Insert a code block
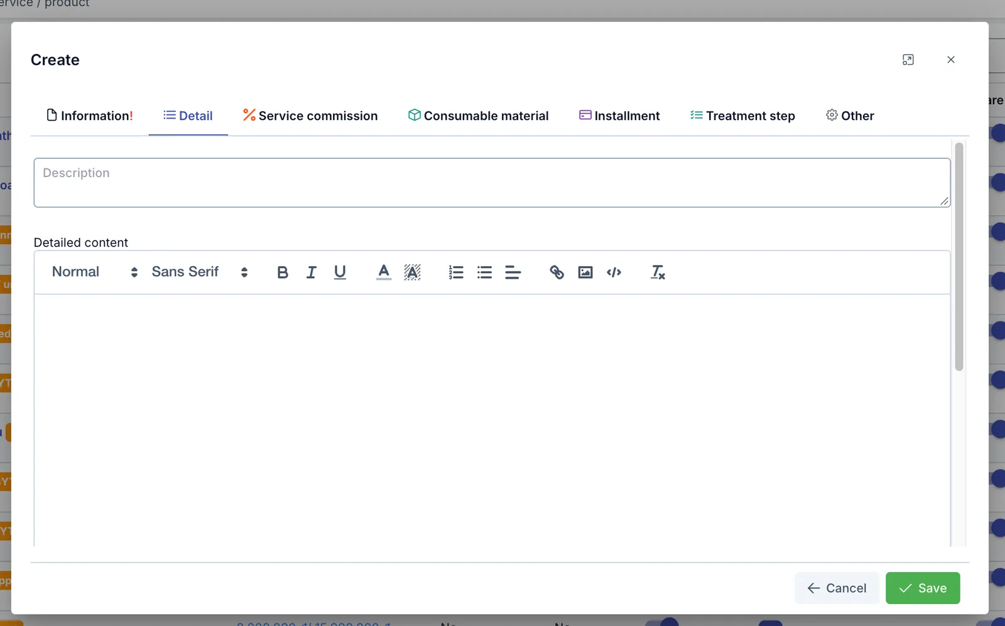Viewport: 1005px width, 626px height. pos(614,273)
